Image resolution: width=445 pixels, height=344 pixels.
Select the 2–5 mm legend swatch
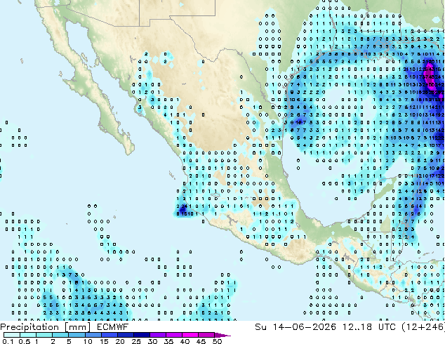(60, 335)
